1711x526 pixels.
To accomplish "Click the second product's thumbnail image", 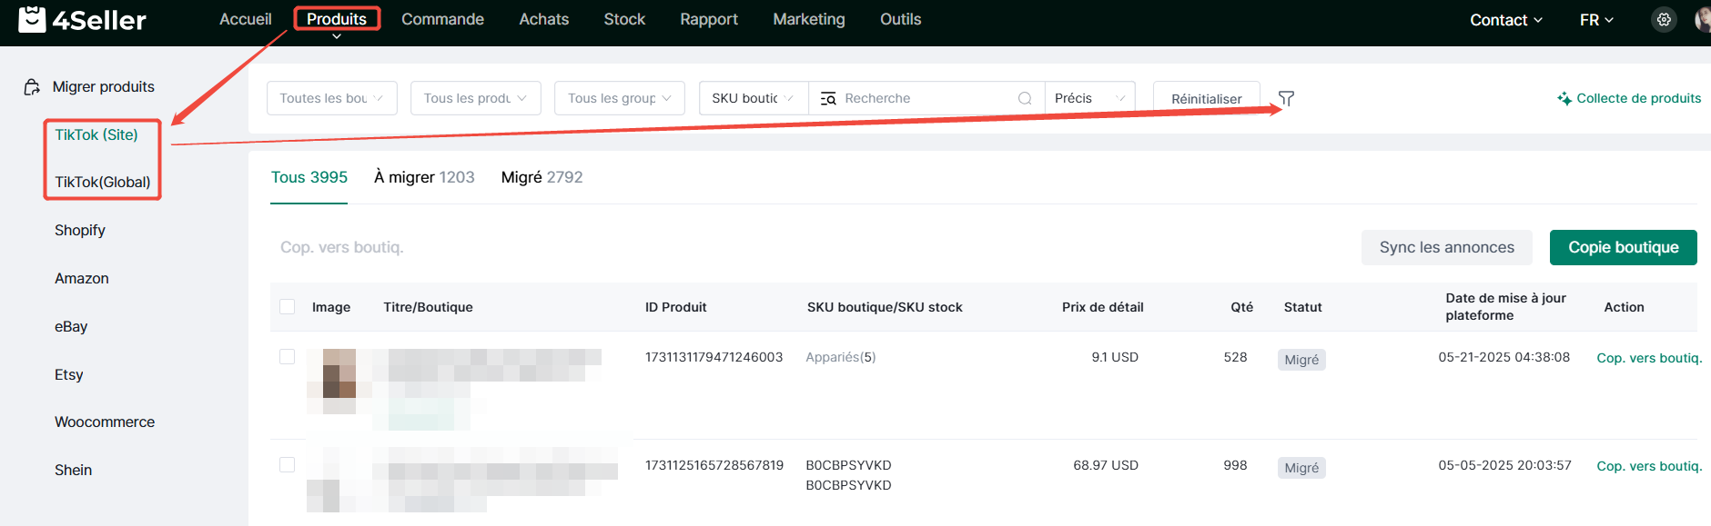I will [x=339, y=480].
